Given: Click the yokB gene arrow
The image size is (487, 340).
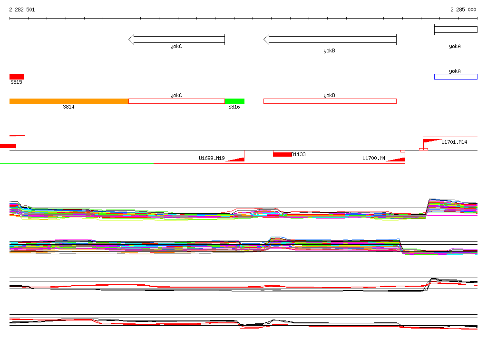Looking at the screenshot, I should point(330,40).
